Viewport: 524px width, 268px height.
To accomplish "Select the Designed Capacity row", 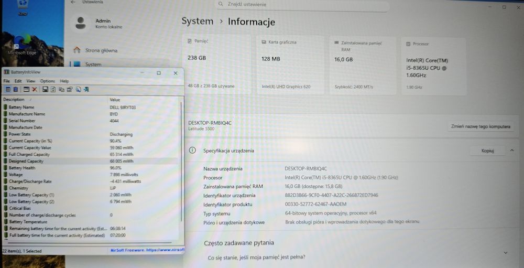I will pyautogui.click(x=90, y=161).
